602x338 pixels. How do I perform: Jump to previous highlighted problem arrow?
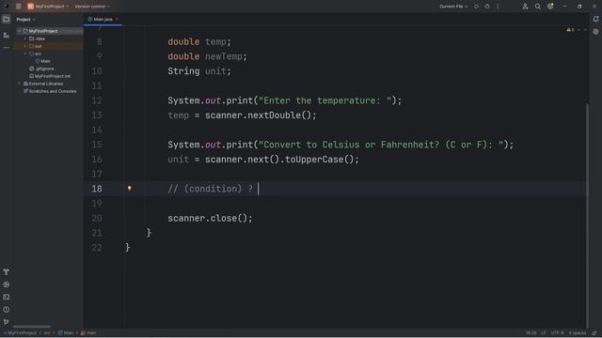pyautogui.click(x=579, y=30)
